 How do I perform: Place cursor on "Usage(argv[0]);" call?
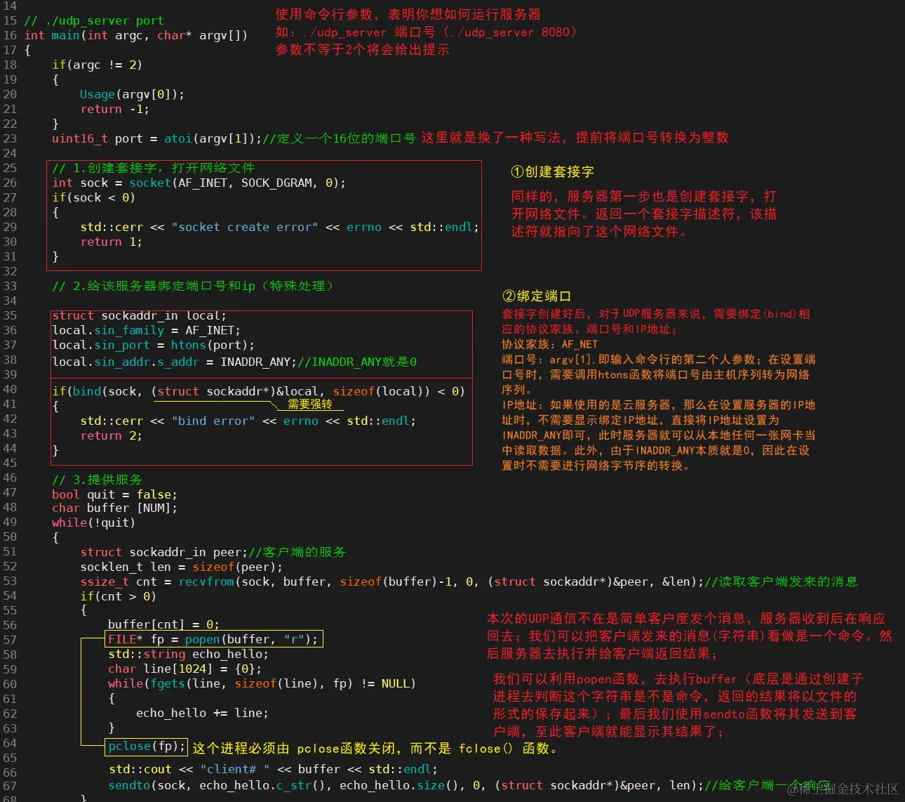pyautogui.click(x=132, y=94)
